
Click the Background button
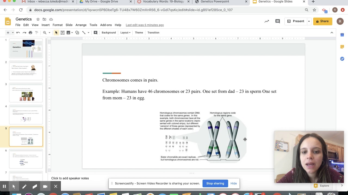pos(109,32)
